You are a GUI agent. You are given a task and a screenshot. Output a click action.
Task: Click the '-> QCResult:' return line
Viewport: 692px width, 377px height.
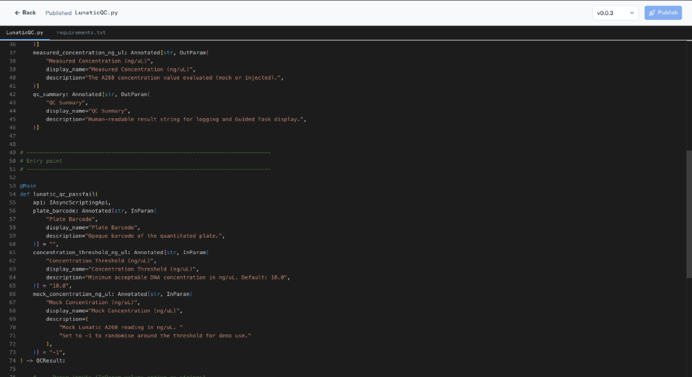43,361
